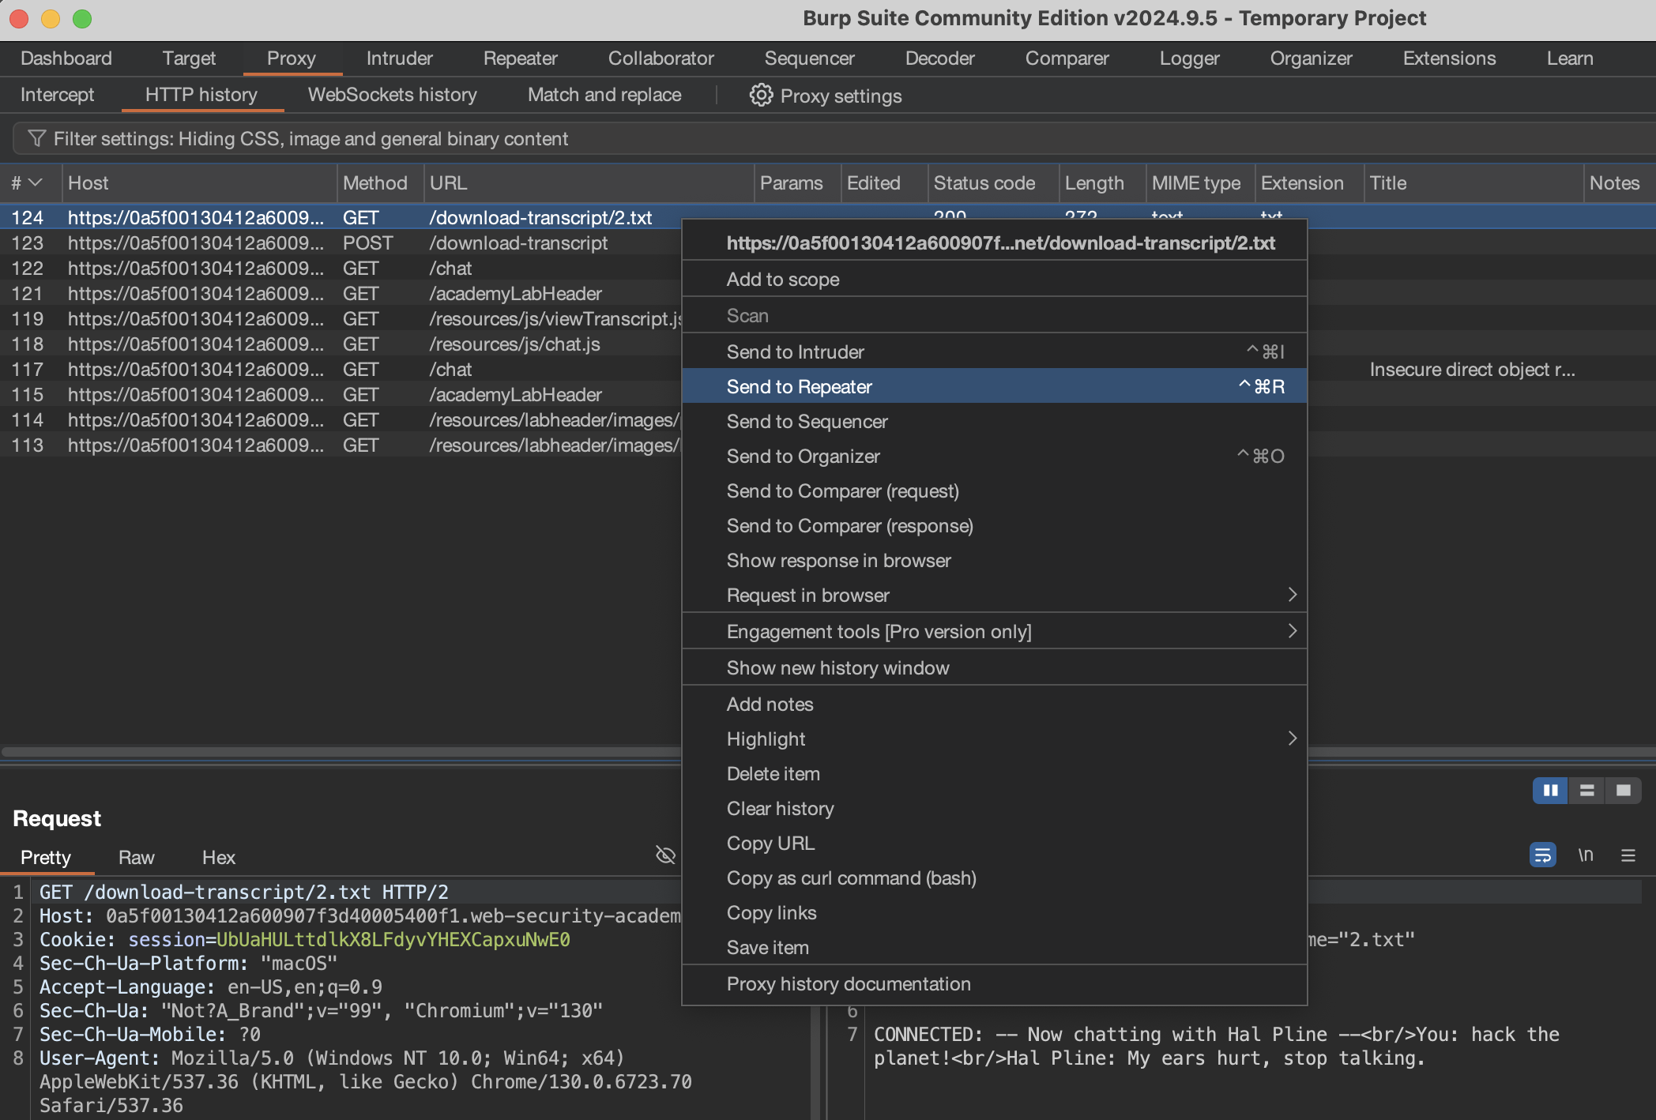This screenshot has height=1120, width=1656.
Task: Expand the Request in browser submenu
Action: [x=1293, y=595]
